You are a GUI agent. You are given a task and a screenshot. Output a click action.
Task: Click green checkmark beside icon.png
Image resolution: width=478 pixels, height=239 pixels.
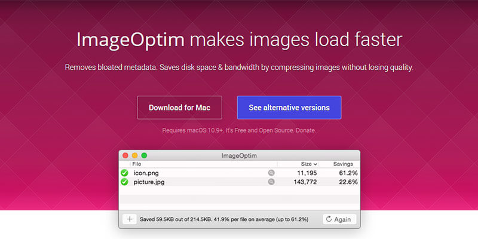124,173
